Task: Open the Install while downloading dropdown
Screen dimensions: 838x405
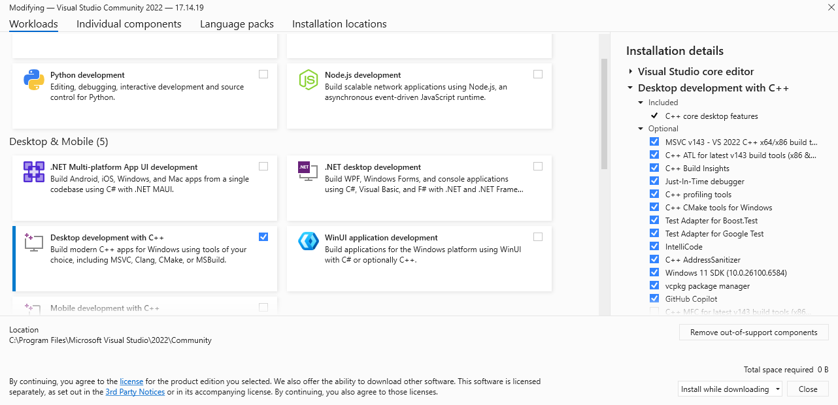Action: [778, 389]
